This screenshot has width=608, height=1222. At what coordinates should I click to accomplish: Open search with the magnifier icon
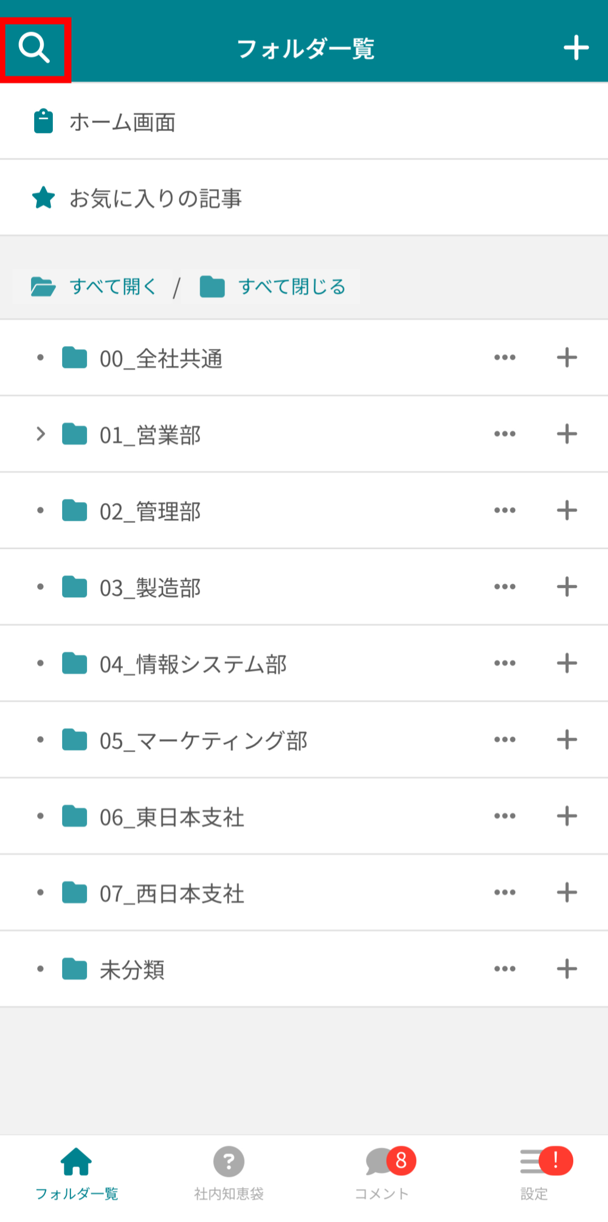[x=34, y=48]
